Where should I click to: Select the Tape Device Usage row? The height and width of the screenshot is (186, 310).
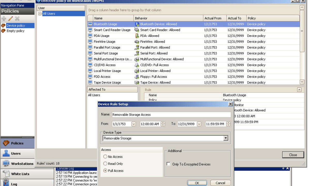click(193, 82)
